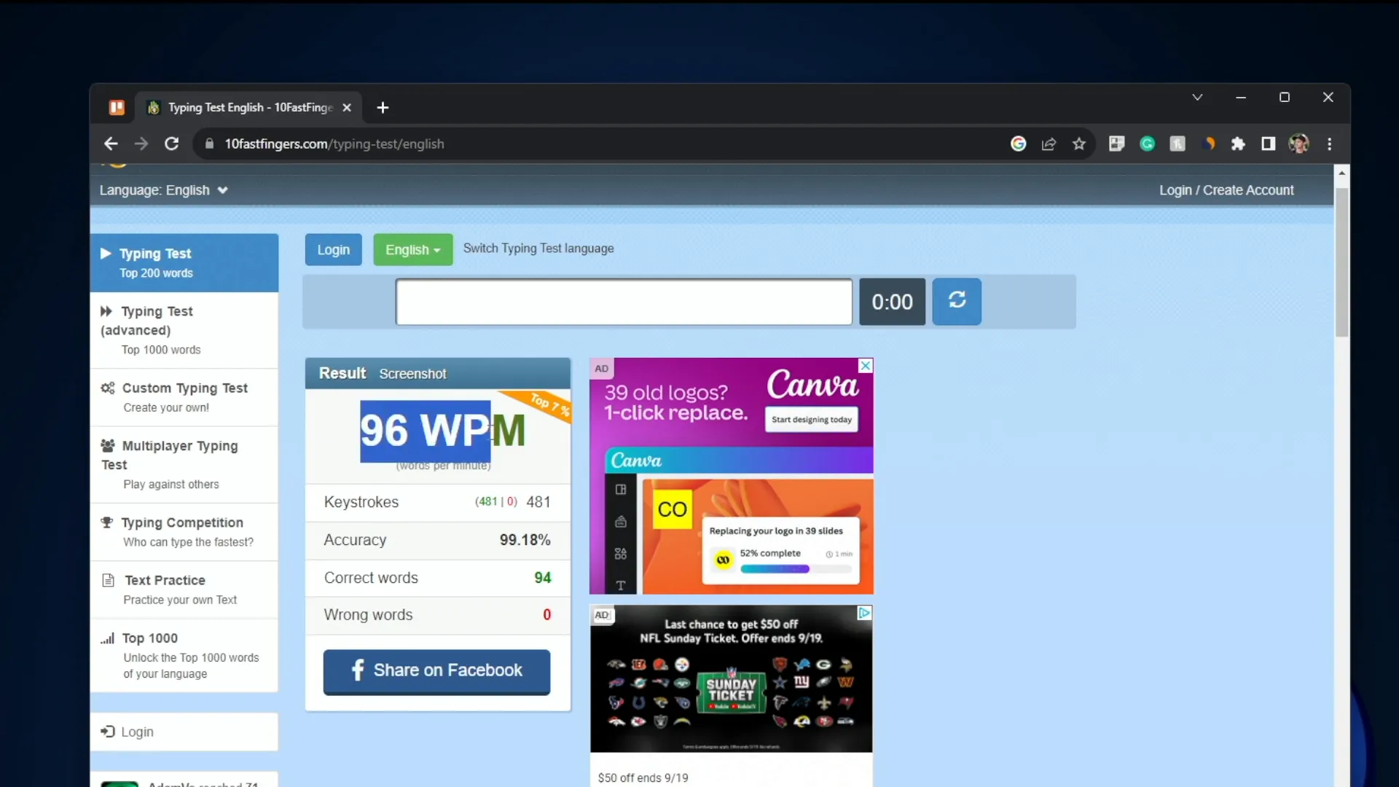Open Multiplayer Typing Test

(x=184, y=465)
